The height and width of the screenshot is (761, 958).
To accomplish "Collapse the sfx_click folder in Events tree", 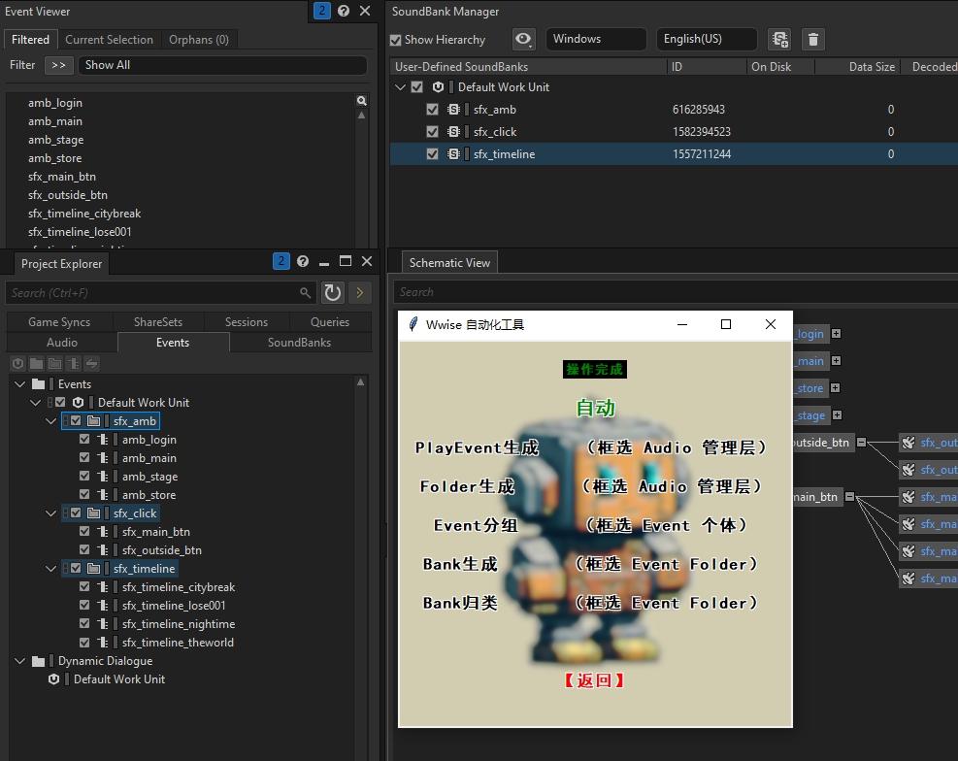I will click(x=50, y=513).
